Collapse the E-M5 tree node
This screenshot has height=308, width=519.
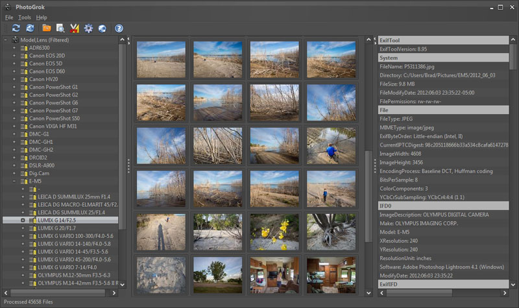point(14,182)
